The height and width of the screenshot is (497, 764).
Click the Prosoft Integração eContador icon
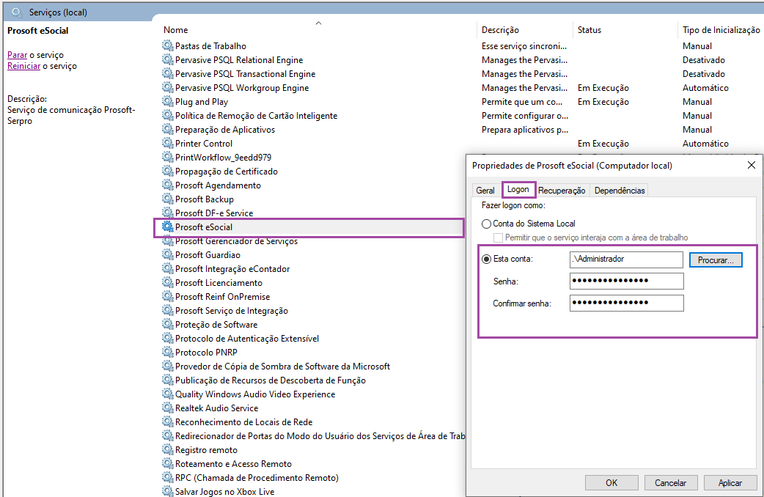click(168, 268)
